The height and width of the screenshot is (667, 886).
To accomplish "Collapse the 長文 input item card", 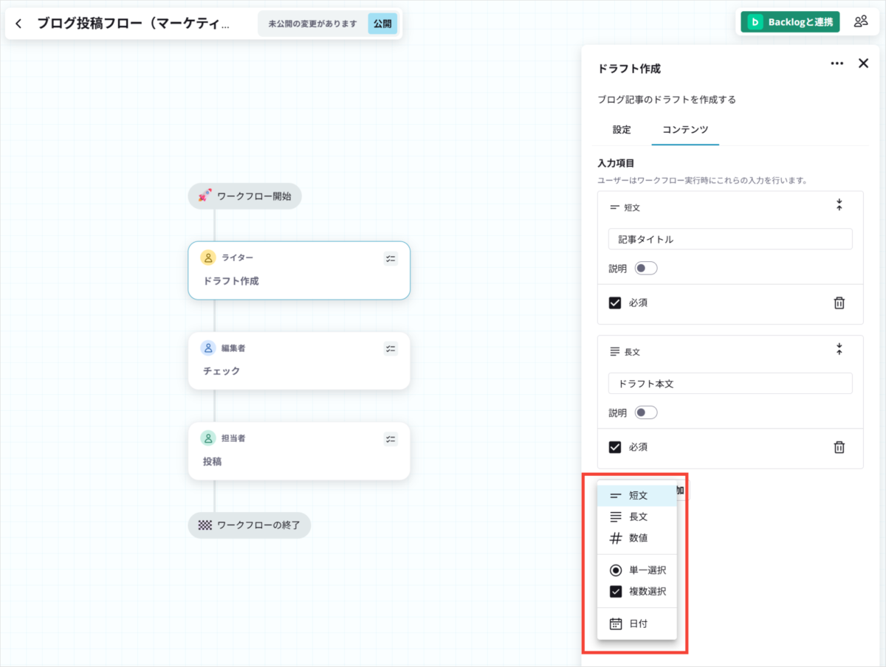I will point(839,349).
